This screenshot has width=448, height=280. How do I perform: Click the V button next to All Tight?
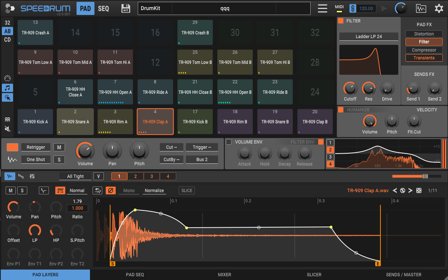tap(99, 176)
